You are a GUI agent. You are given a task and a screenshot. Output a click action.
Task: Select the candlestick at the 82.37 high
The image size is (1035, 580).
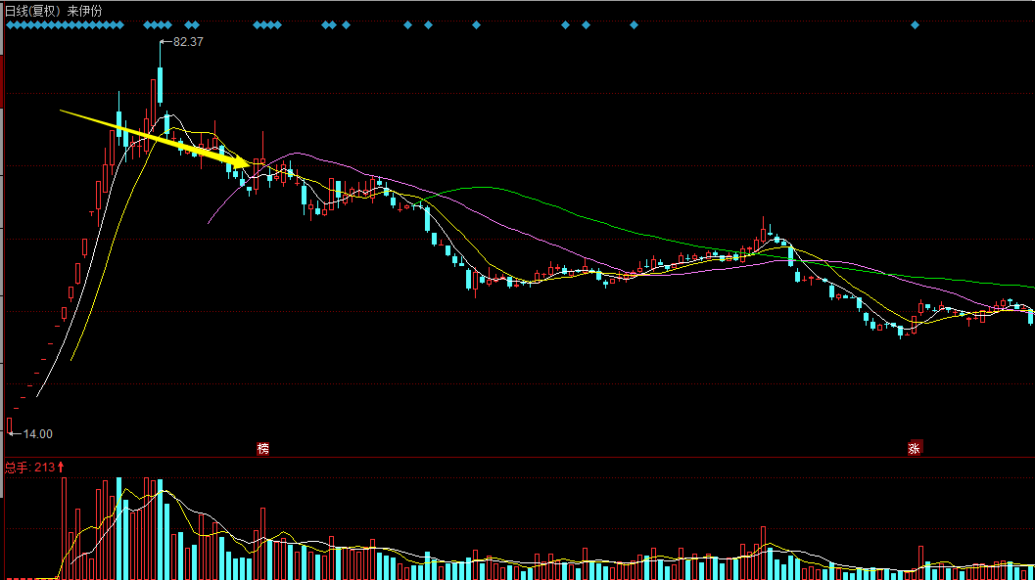[160, 88]
